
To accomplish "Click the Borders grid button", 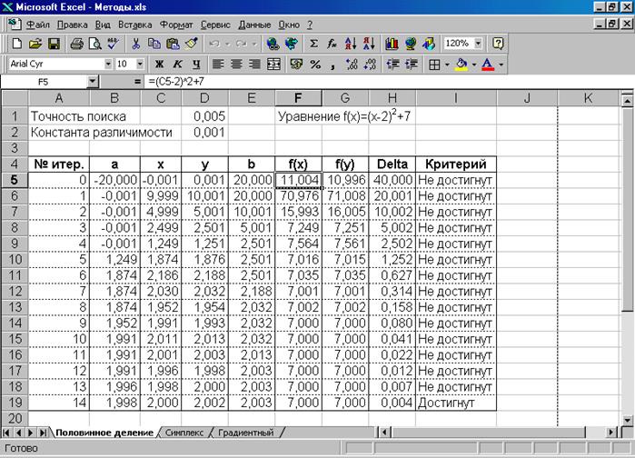I will click(434, 64).
